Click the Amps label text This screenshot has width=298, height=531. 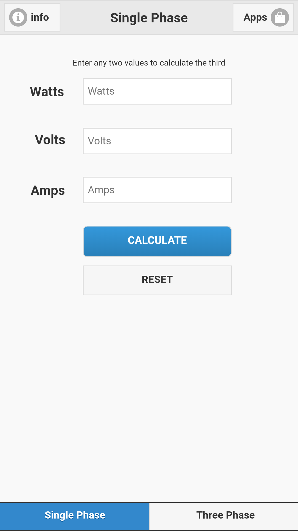coord(48,190)
